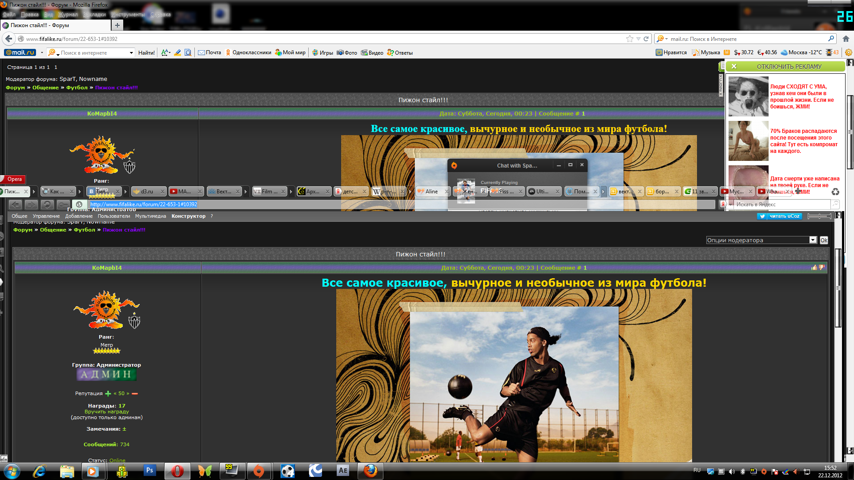The image size is (854, 480).
Task: Click the red minus reputation icon
Action: click(135, 394)
